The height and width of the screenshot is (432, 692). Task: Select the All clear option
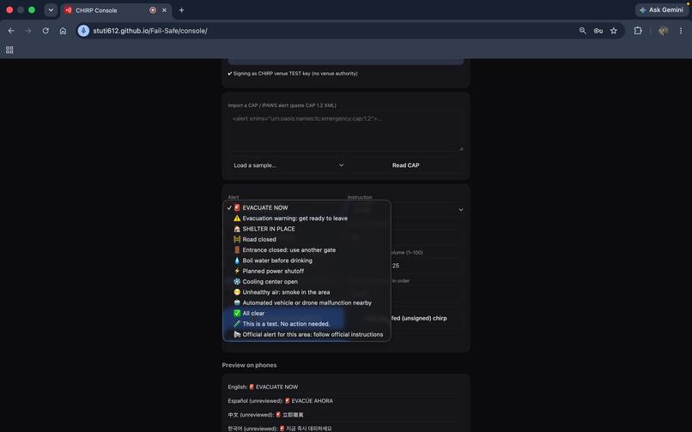click(x=307, y=314)
